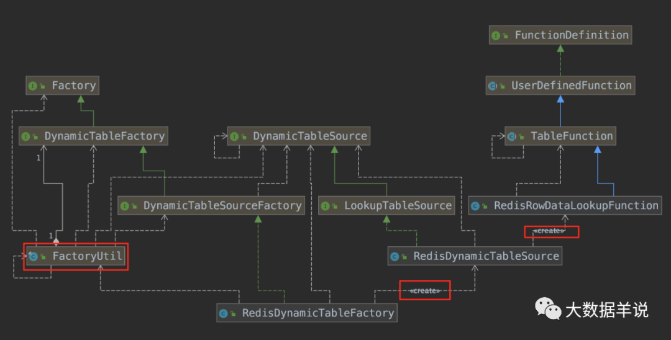671x340 pixels.
Task: Click the visibility lock icon beside RedisDynamicTableFactory
Action: coord(233,313)
